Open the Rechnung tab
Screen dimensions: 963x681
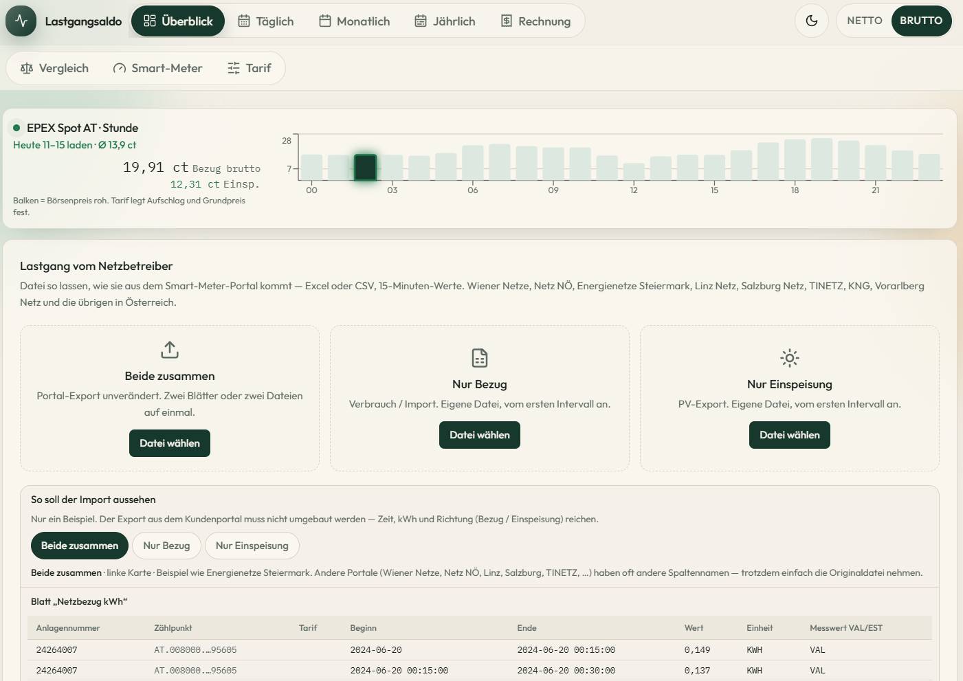[535, 21]
